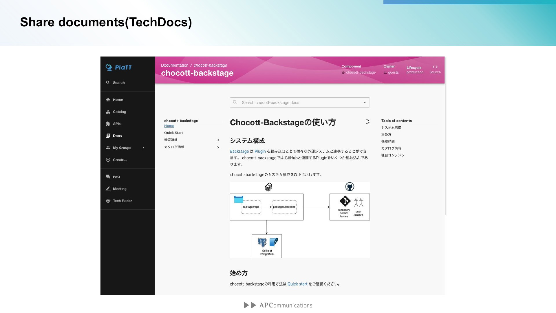Jump to 独自コンテンツ in table of contents
This screenshot has width=556, height=313.
393,155
